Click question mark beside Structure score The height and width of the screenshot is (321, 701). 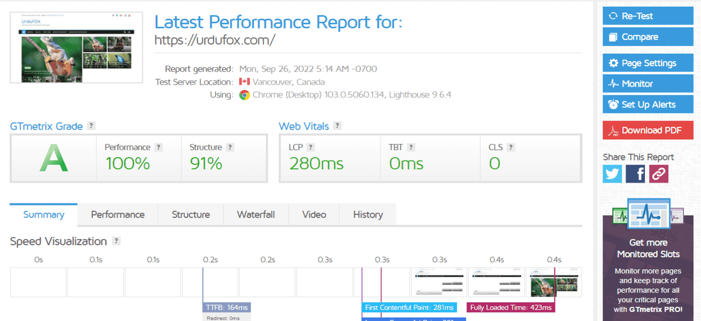(230, 147)
